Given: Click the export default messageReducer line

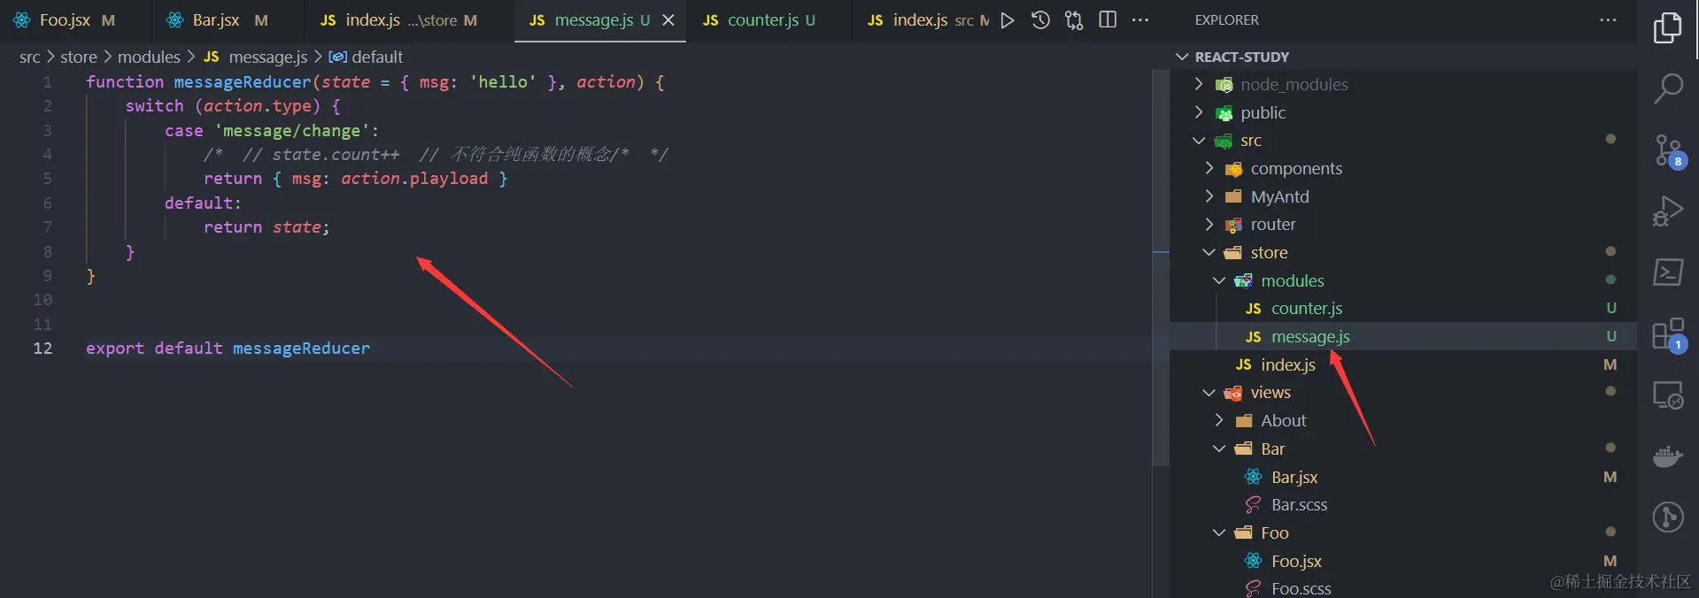Looking at the screenshot, I should coord(228,349).
